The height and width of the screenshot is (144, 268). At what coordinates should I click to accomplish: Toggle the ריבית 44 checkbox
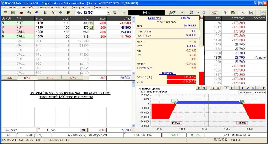pyautogui.click(x=3, y=130)
